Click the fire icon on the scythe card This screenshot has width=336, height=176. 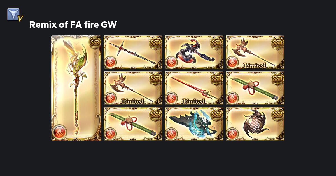(171, 62)
